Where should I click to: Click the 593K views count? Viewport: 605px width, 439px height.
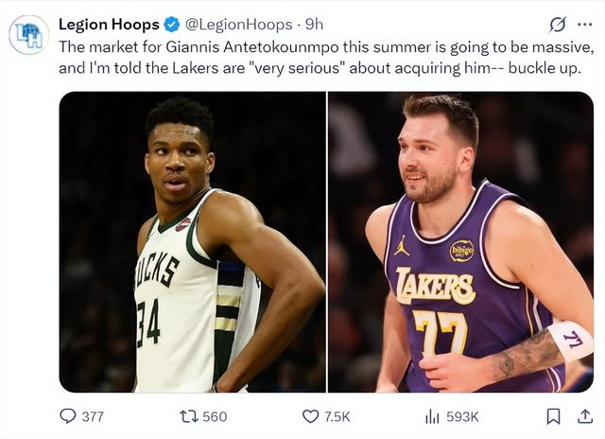pyautogui.click(x=462, y=416)
